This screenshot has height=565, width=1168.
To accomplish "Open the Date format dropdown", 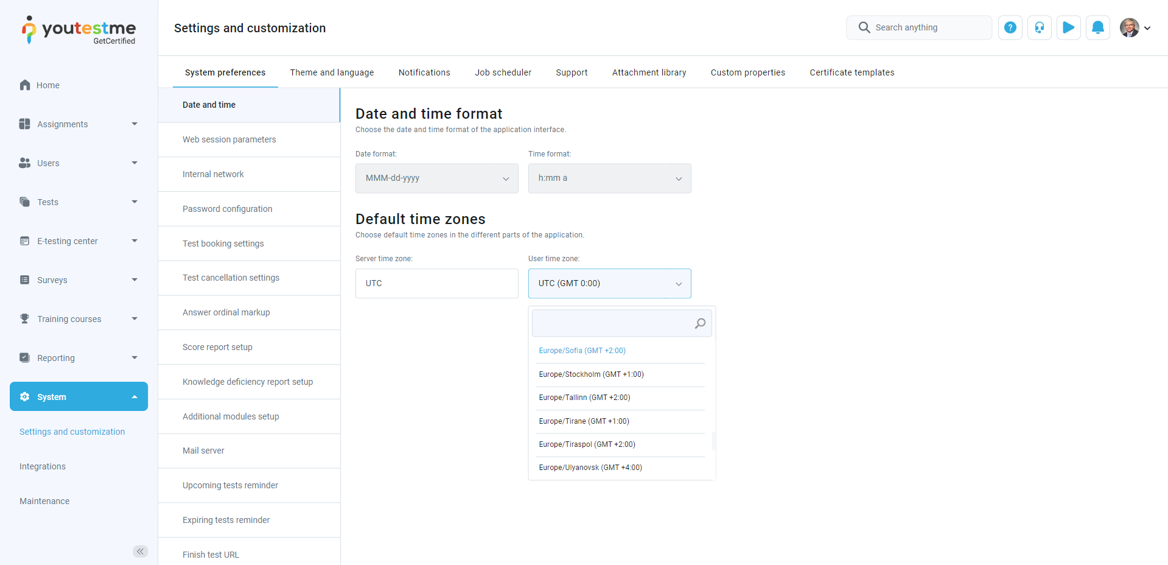I will 436,178.
